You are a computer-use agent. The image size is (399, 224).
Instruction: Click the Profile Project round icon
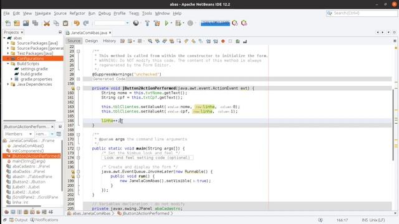pyautogui.click(x=190, y=23)
